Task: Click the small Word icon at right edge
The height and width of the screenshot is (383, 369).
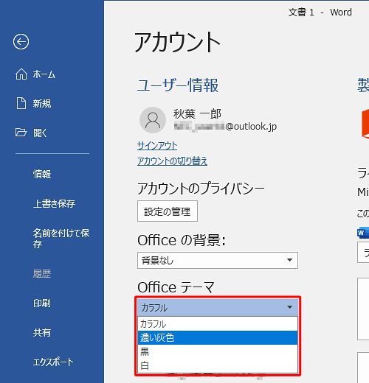Action: (x=363, y=233)
